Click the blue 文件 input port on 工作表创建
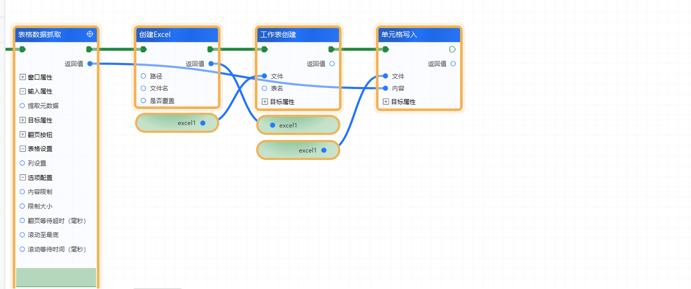691x289 pixels. click(264, 76)
